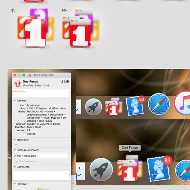Click the Kind: Application value

point(33,105)
